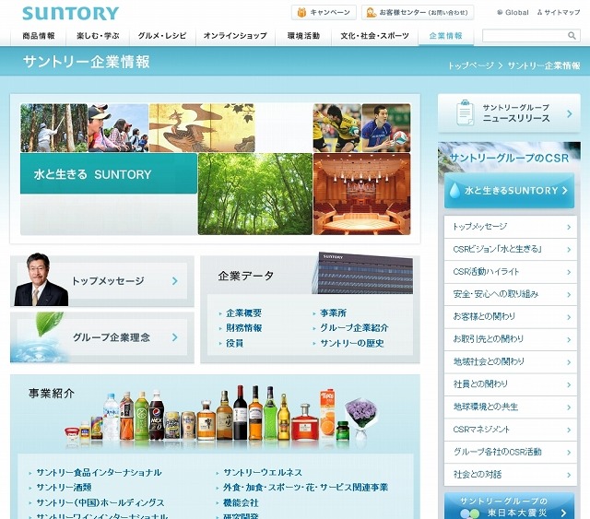Click the clipboard icon for ニュースリリース
This screenshot has width=590, height=519.
coord(465,112)
